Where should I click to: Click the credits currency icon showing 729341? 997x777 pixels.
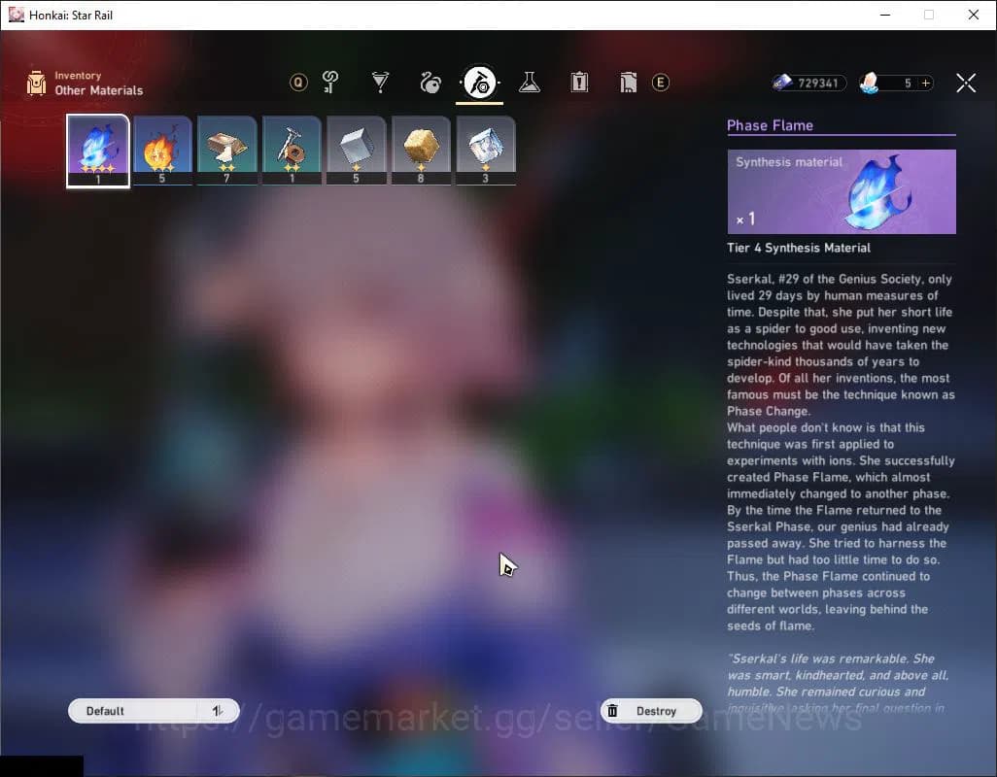[x=783, y=83]
